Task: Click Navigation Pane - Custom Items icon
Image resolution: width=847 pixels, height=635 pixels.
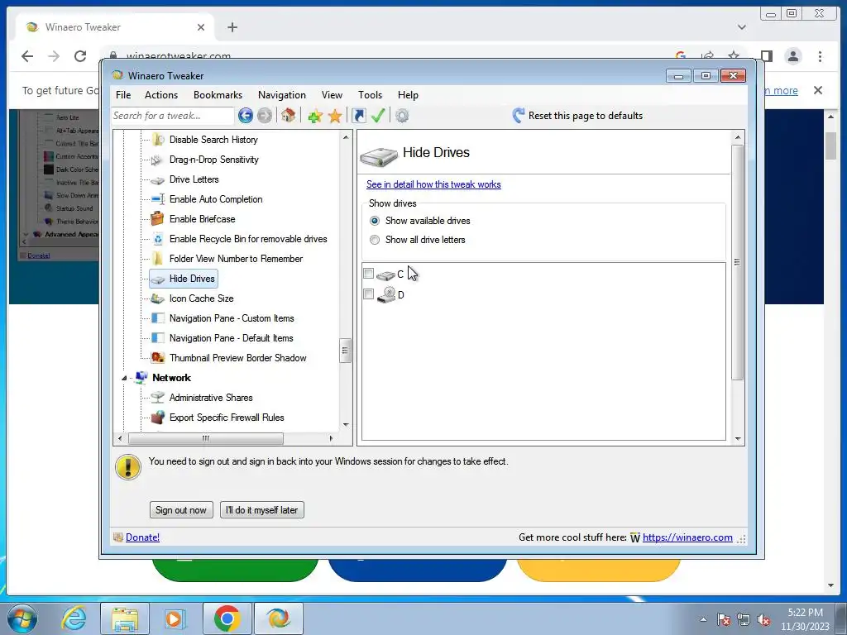Action: (158, 318)
